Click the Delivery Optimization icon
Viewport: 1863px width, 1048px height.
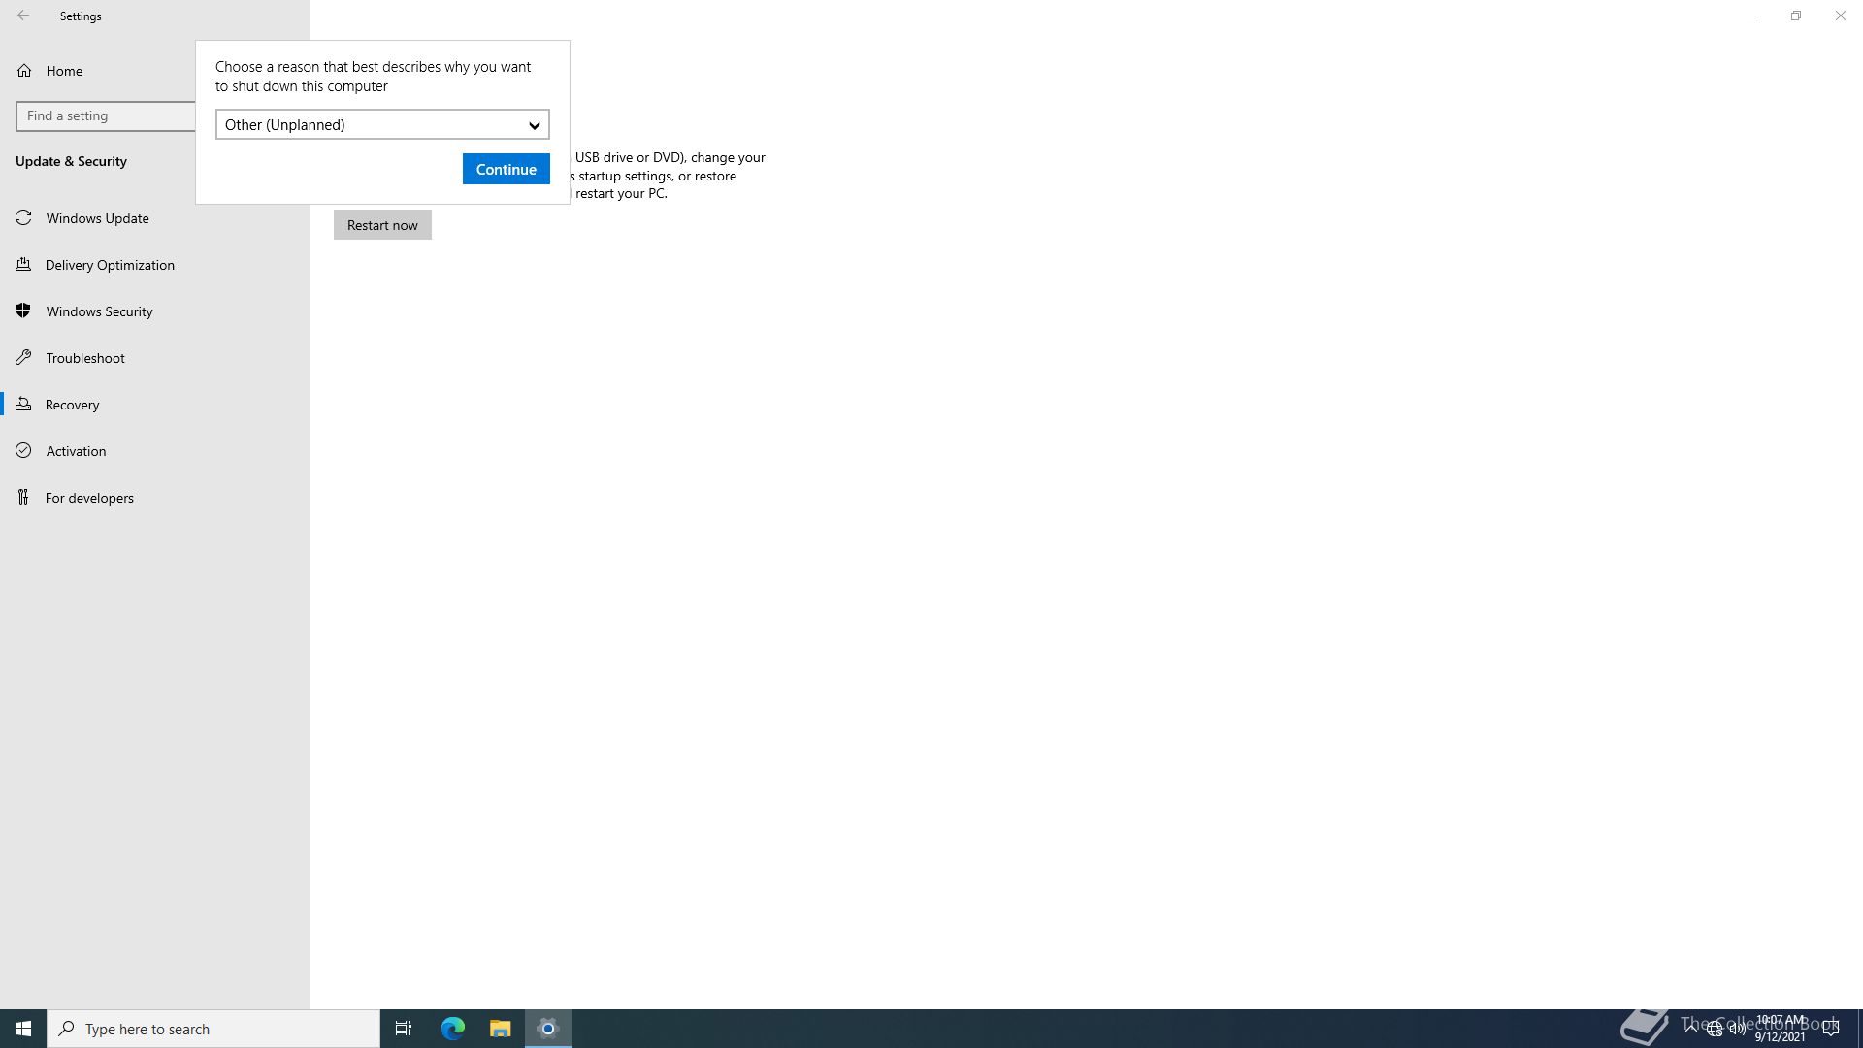coord(23,265)
